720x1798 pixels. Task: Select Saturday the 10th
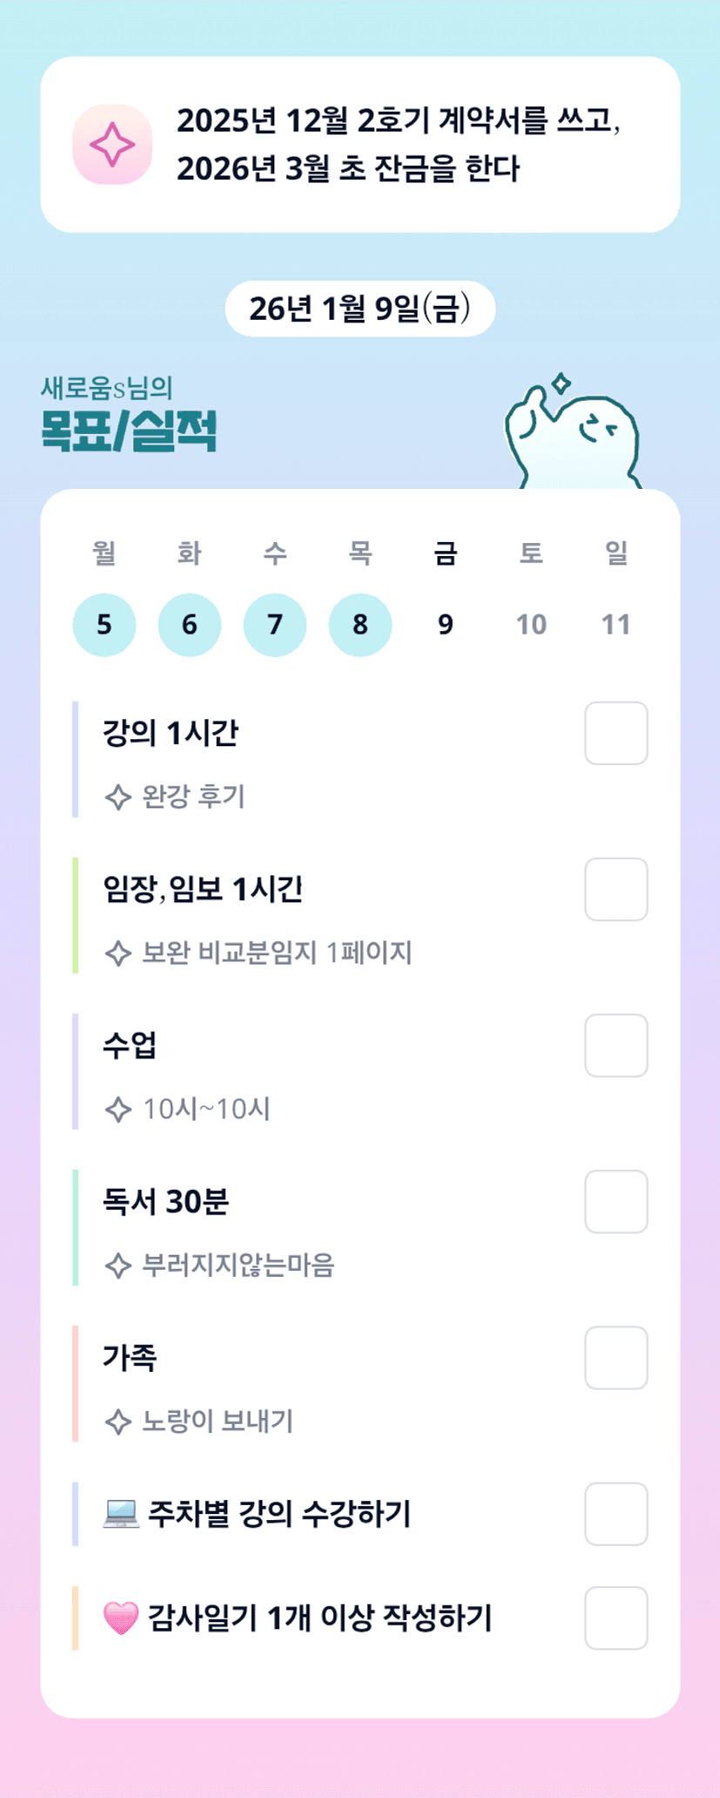pyautogui.click(x=531, y=625)
